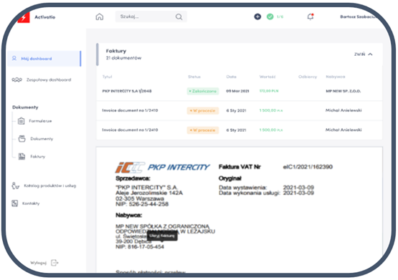
Task: Open Mój dashboard menu item
Action: 44,59
